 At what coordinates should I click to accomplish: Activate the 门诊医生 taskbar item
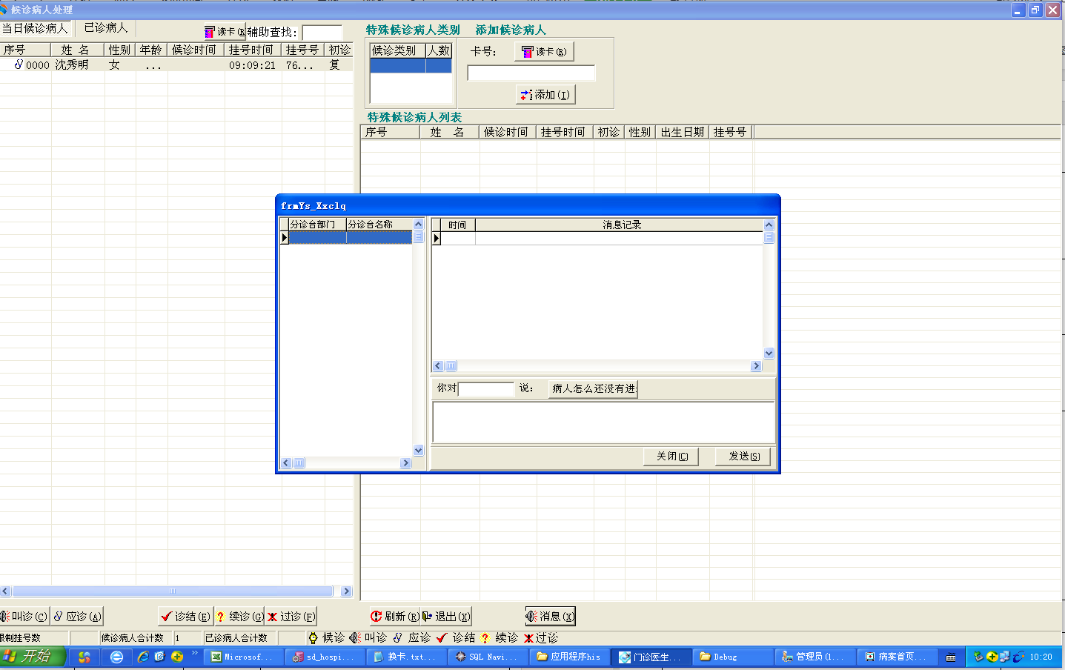pos(651,657)
